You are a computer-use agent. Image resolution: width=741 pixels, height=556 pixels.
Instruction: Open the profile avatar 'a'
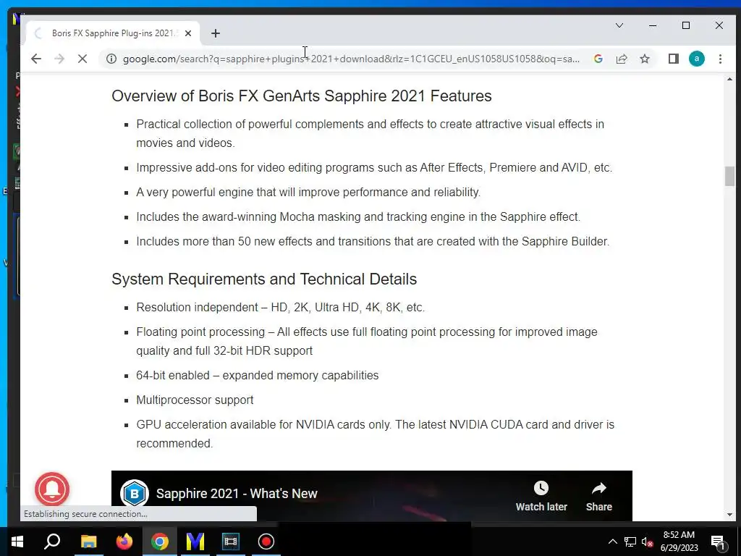click(697, 59)
